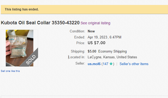Open seller profile us.mol6

[x=94, y=64]
